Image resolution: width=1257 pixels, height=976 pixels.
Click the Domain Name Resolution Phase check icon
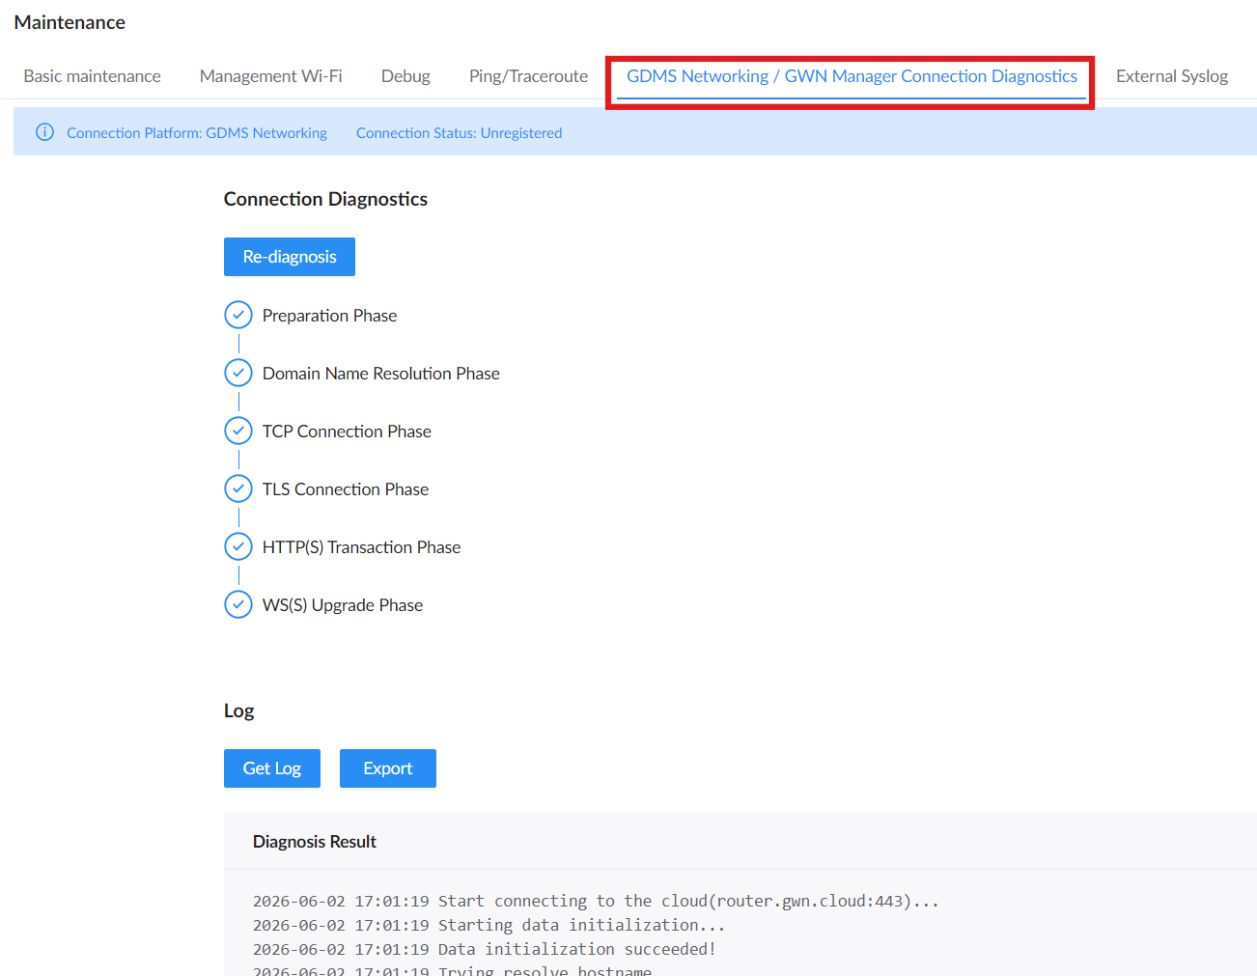point(238,373)
